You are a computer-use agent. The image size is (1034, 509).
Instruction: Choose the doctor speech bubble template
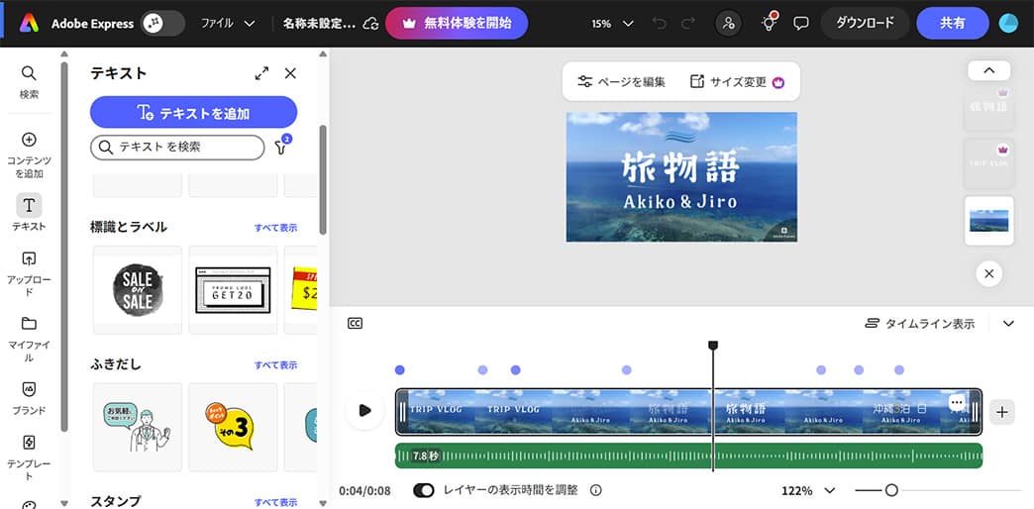click(x=137, y=427)
